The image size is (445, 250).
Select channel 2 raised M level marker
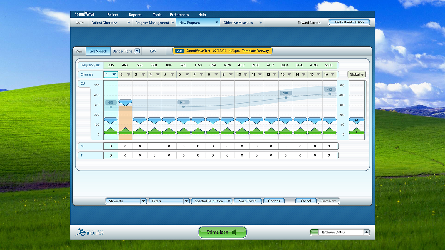click(125, 102)
